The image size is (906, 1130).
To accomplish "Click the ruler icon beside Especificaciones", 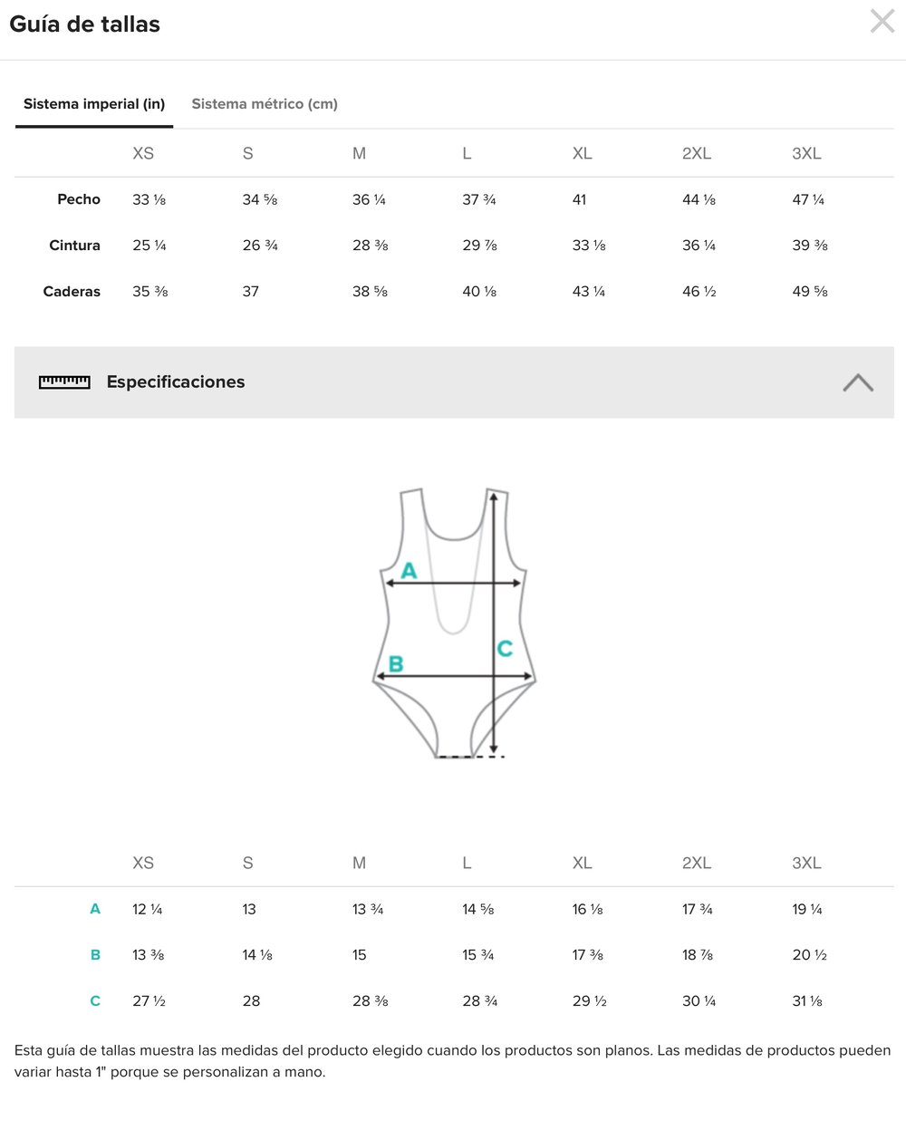I will point(64,382).
